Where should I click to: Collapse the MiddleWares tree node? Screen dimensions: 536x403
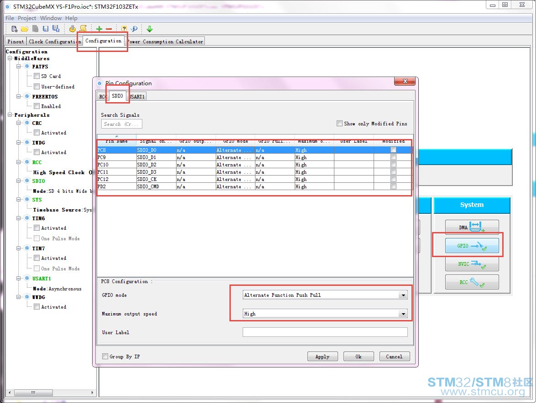point(10,58)
